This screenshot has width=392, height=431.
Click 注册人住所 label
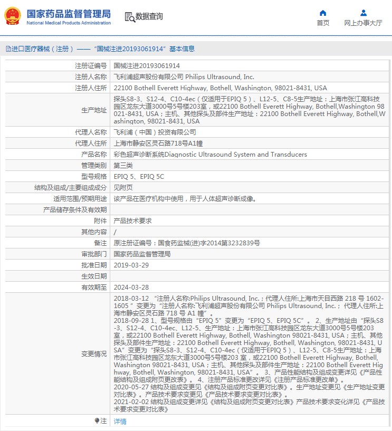point(91,88)
